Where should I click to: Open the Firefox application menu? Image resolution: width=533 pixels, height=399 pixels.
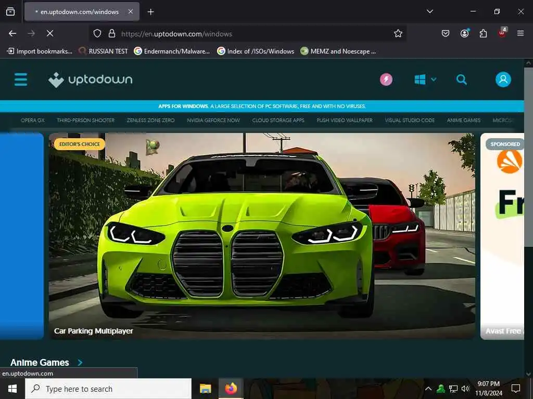(521, 33)
